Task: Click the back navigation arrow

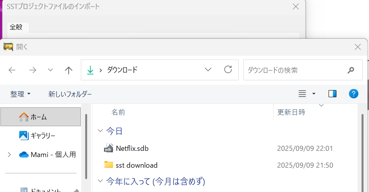Action: click(x=12, y=70)
